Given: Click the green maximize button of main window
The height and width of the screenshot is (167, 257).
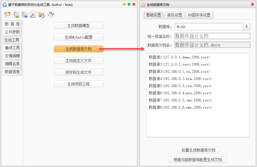Looking at the screenshot, I should point(129,5).
